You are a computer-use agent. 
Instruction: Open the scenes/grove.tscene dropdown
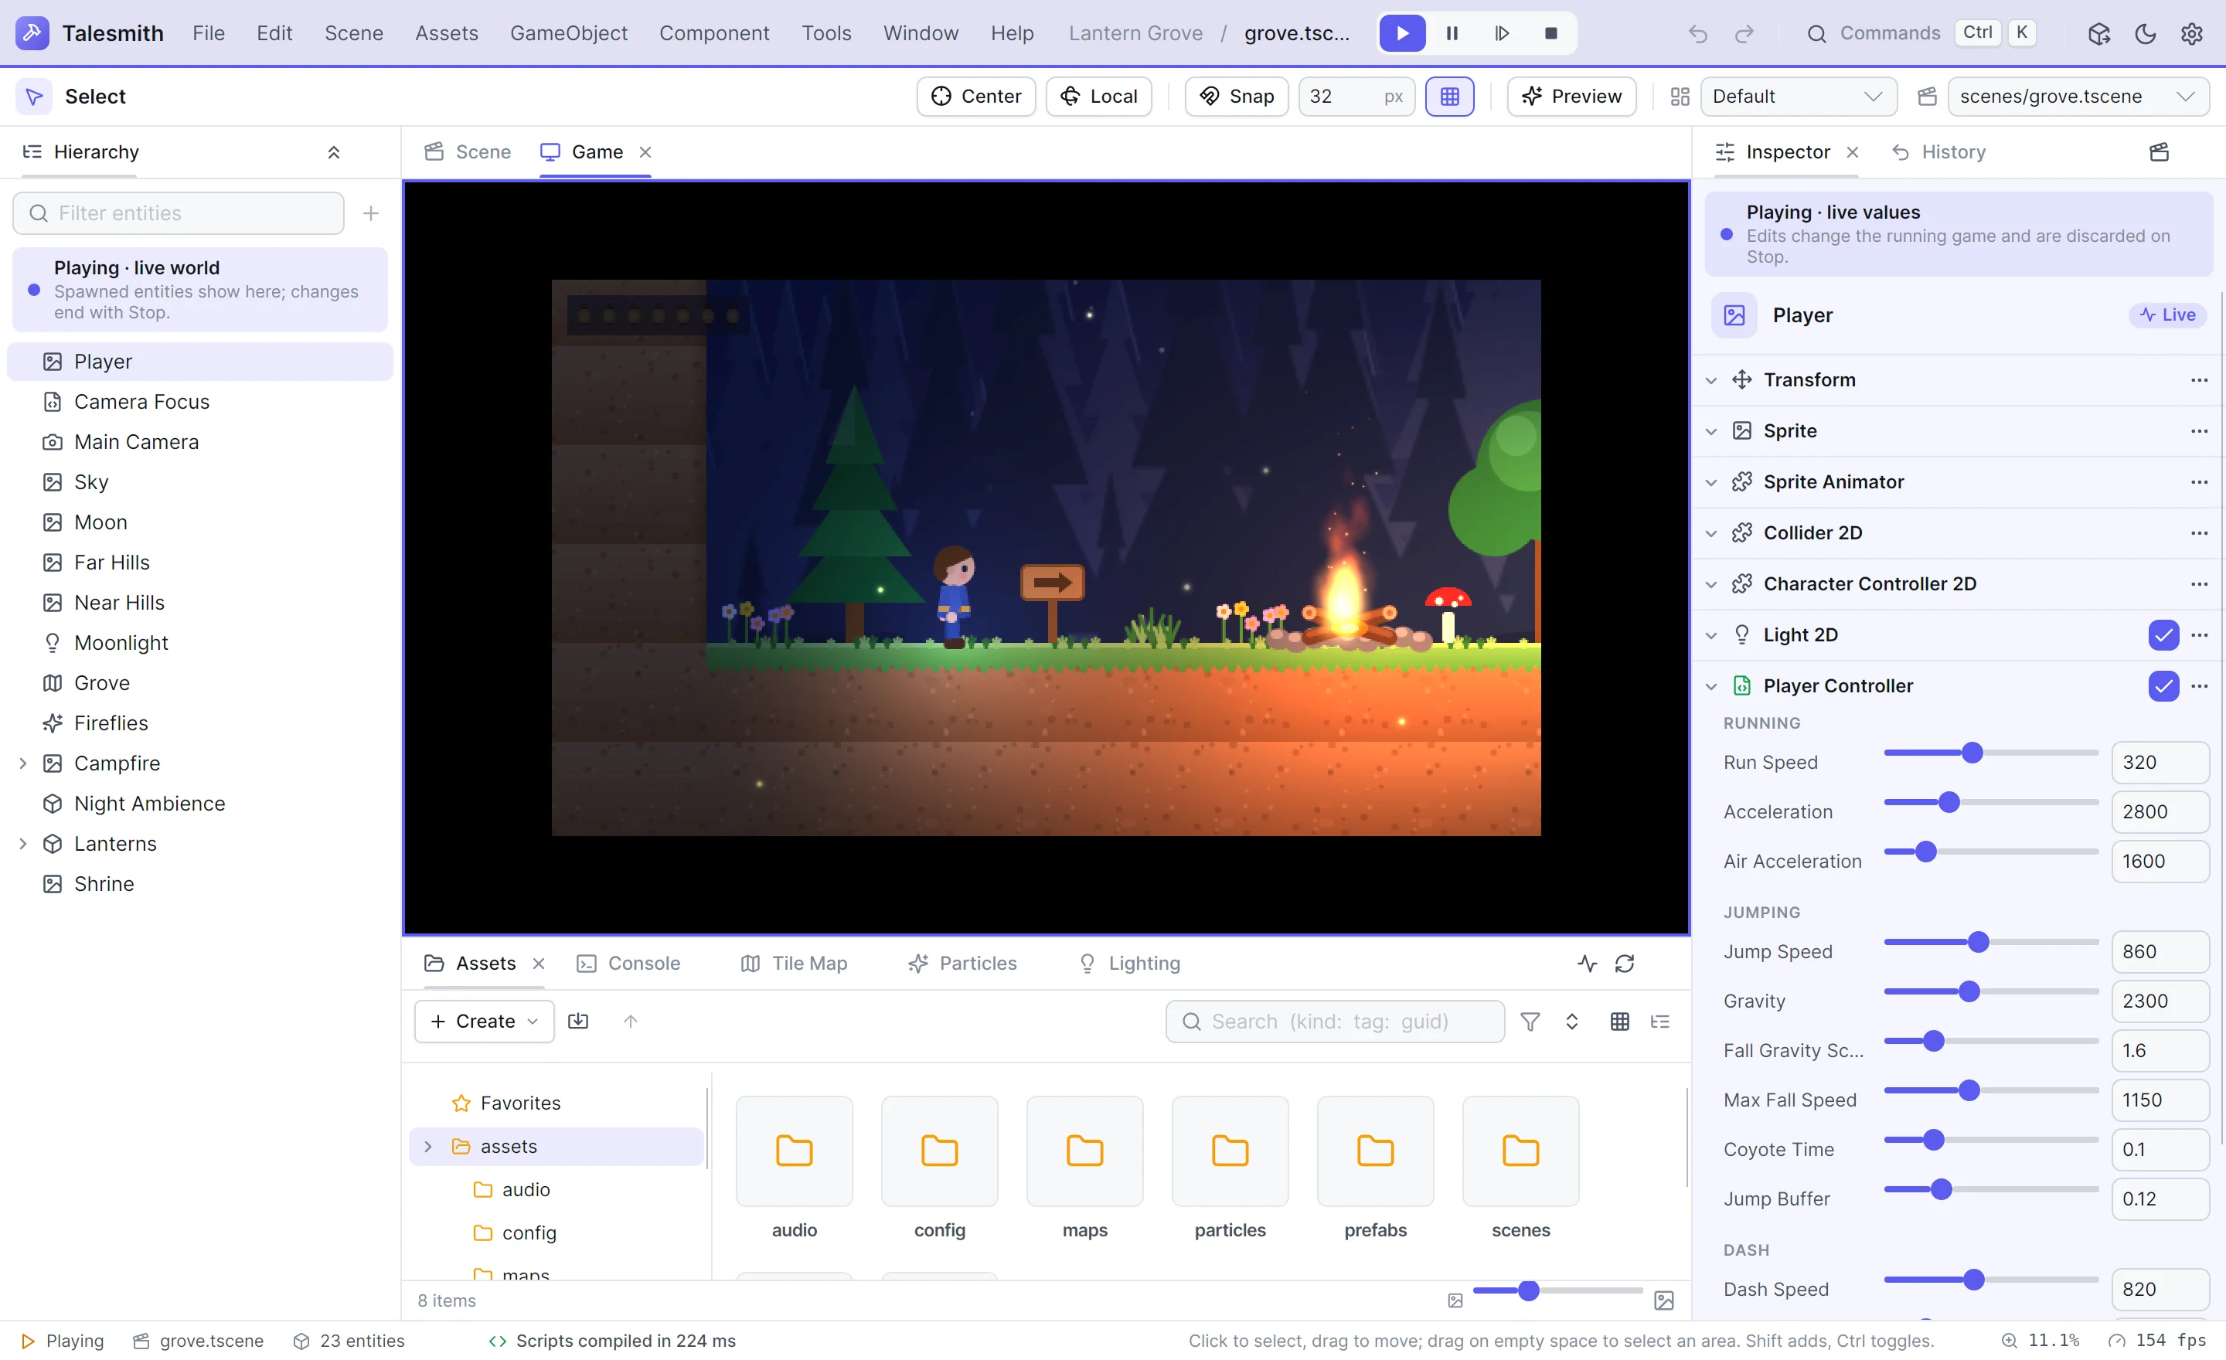point(2078,97)
